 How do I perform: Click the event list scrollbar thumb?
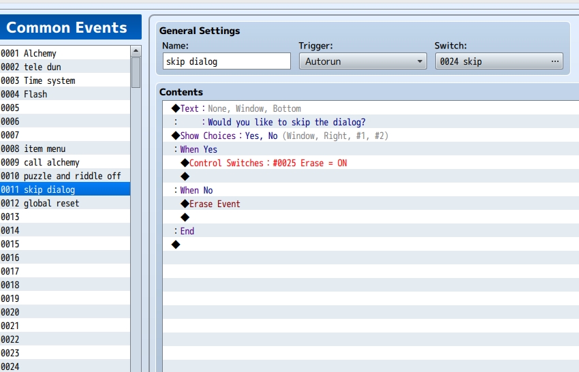pyautogui.click(x=136, y=72)
